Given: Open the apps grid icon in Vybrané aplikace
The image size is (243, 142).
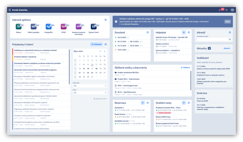Looking at the screenshot, I should coord(106,20).
